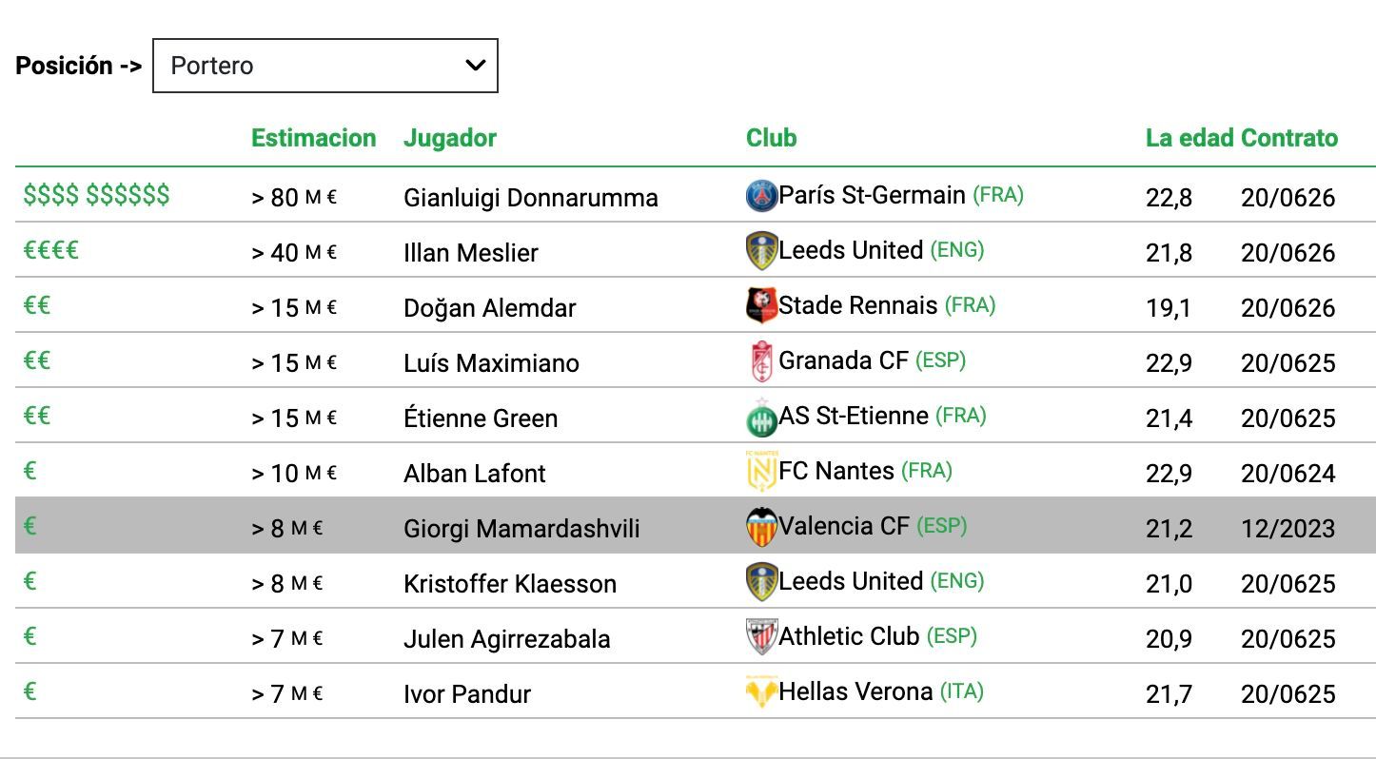Click the Valencia CF club crest

(761, 527)
